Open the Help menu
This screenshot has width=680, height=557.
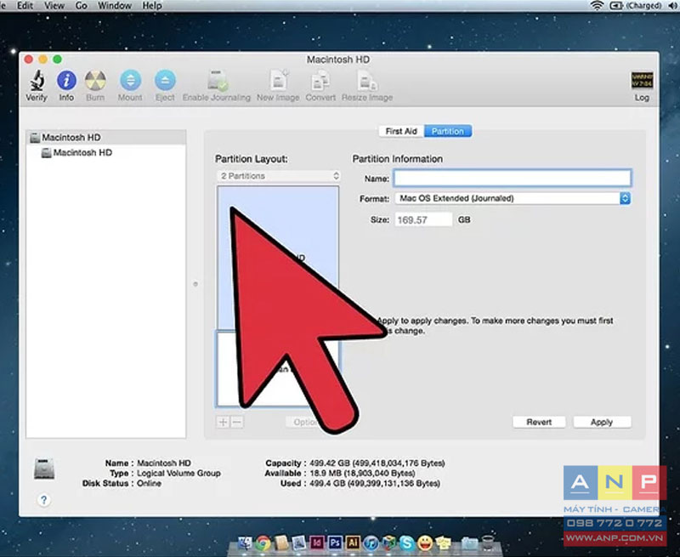point(152,6)
